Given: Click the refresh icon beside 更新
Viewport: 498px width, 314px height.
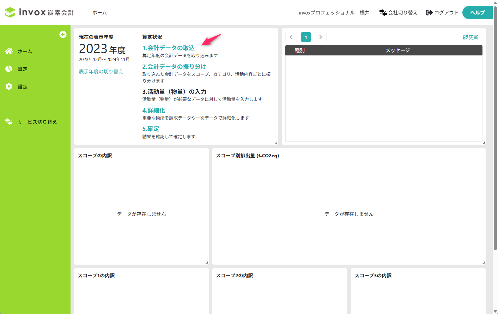Looking at the screenshot, I should 465,37.
